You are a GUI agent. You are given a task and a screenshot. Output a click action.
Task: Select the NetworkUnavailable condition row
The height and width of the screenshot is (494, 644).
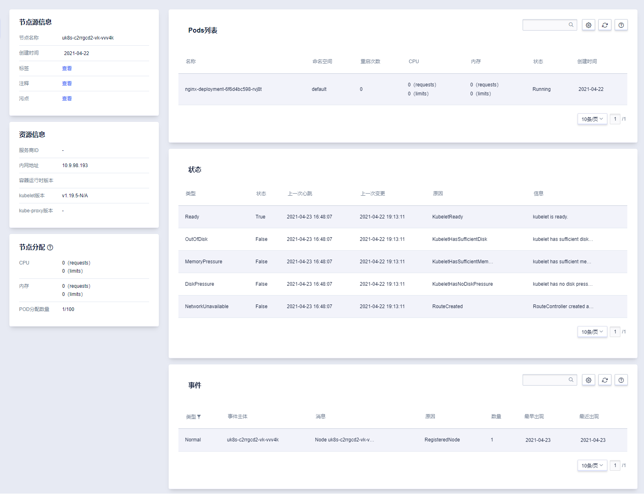click(402, 307)
